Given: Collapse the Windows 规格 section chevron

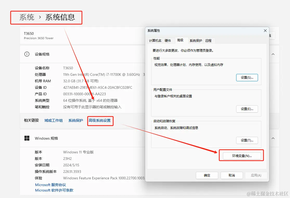Looking at the screenshot, I should point(273,138).
